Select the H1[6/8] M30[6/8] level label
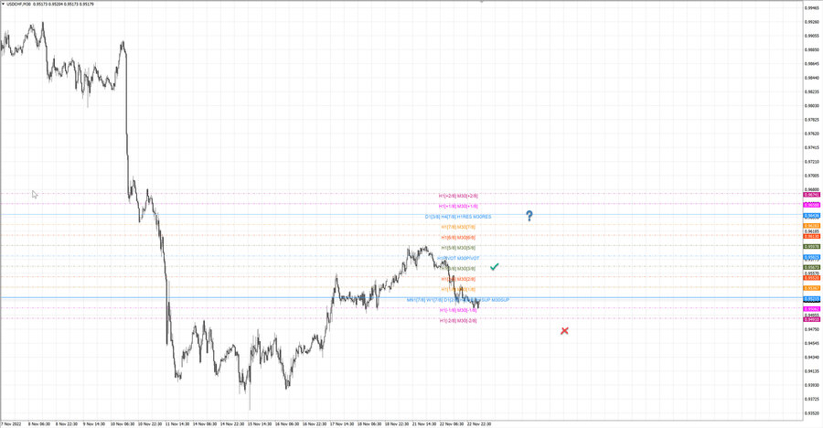Viewport: 823px width, 428px height. [458, 238]
